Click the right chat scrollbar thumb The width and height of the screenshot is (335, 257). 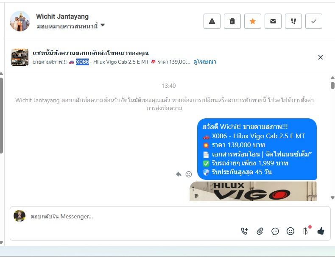(x=332, y=85)
